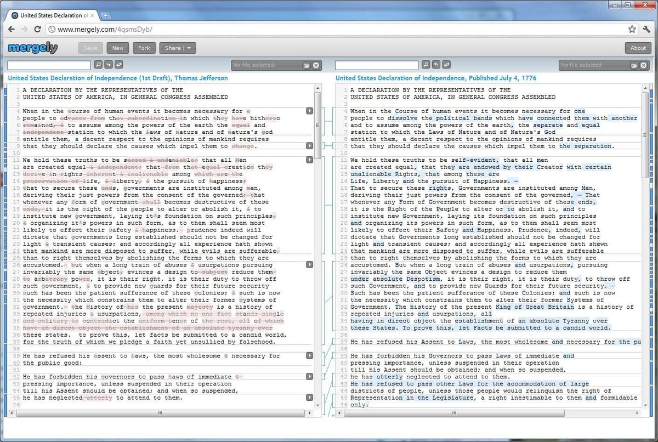This screenshot has height=442, width=658.
Task: Open browser tools with the wrench icon
Action: (x=647, y=30)
